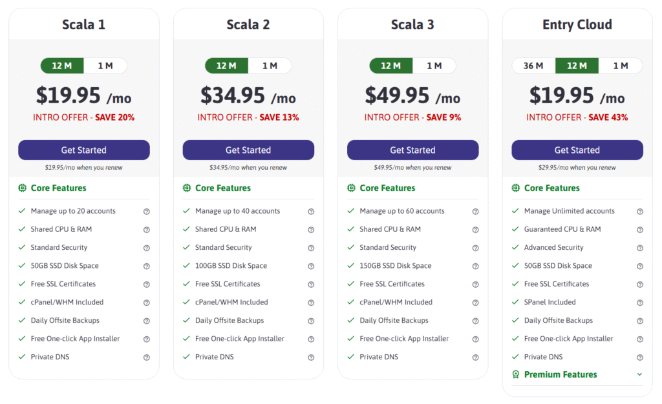662x404 pixels.
Task: Click Get Started on the Scala 3 plan
Action: (x=412, y=150)
